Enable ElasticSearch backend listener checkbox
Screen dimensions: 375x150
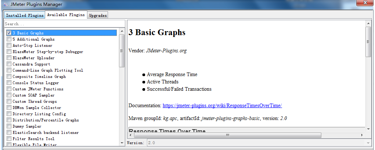(9, 132)
